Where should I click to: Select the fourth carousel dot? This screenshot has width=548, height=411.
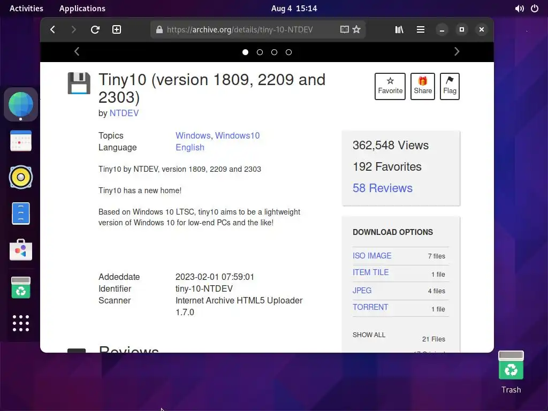tap(288, 52)
